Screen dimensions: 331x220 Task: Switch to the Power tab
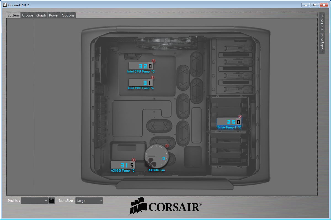pyautogui.click(x=54, y=15)
